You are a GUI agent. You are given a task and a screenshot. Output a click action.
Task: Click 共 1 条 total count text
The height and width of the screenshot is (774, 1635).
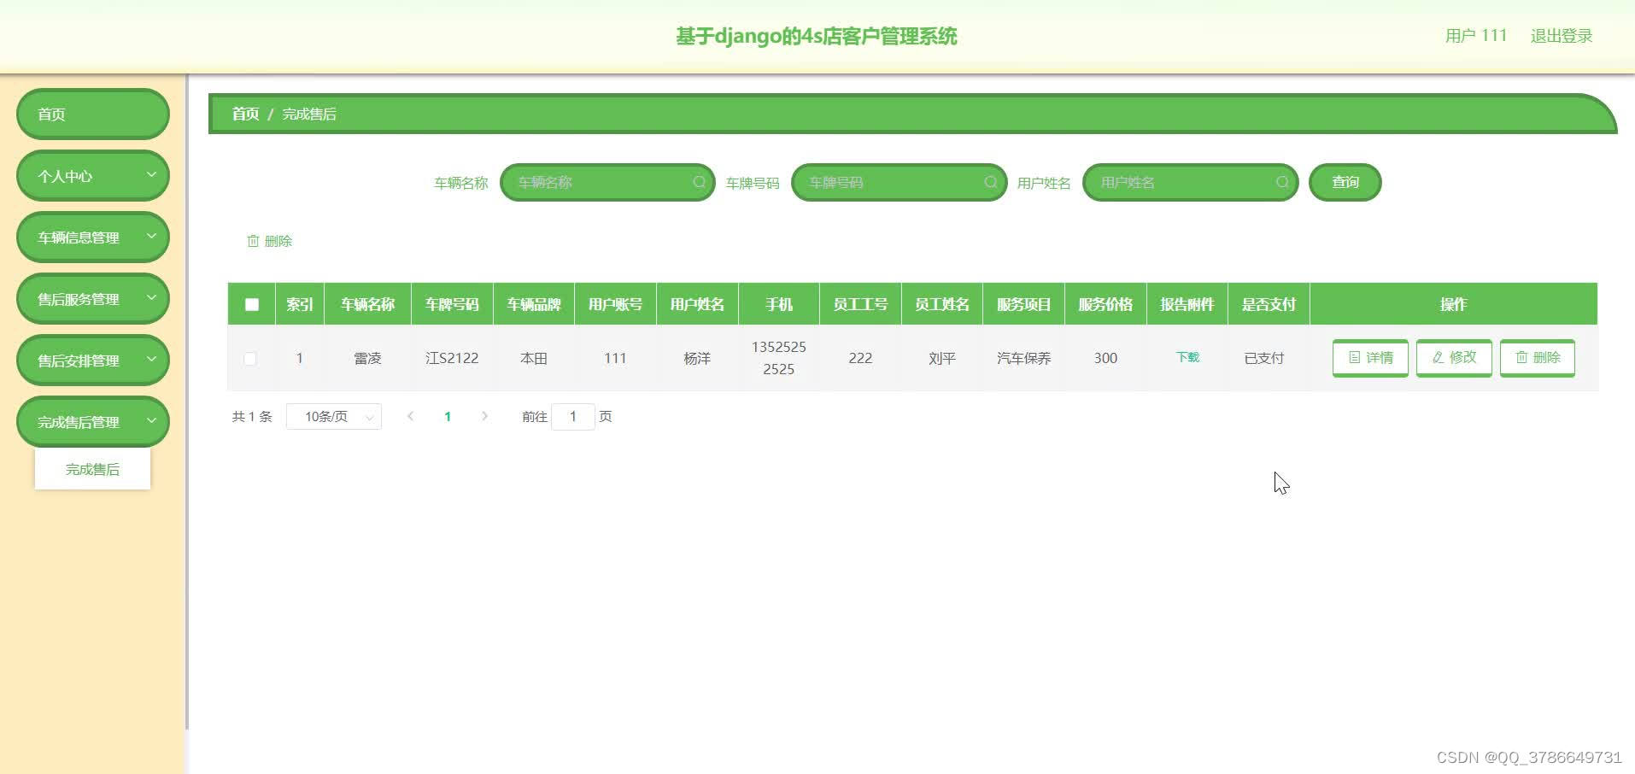coord(252,416)
